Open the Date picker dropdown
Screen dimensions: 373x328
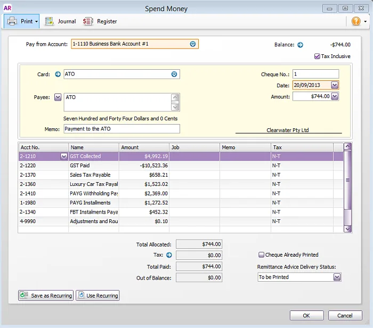click(335, 85)
